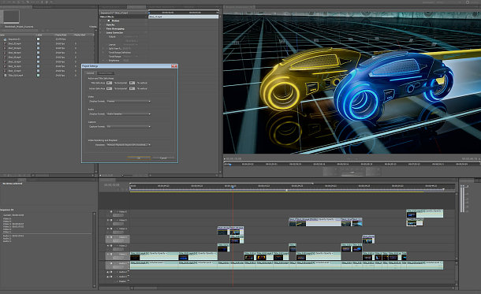Select the Shot clip bar in Effect Controls timeline

click(184, 17)
